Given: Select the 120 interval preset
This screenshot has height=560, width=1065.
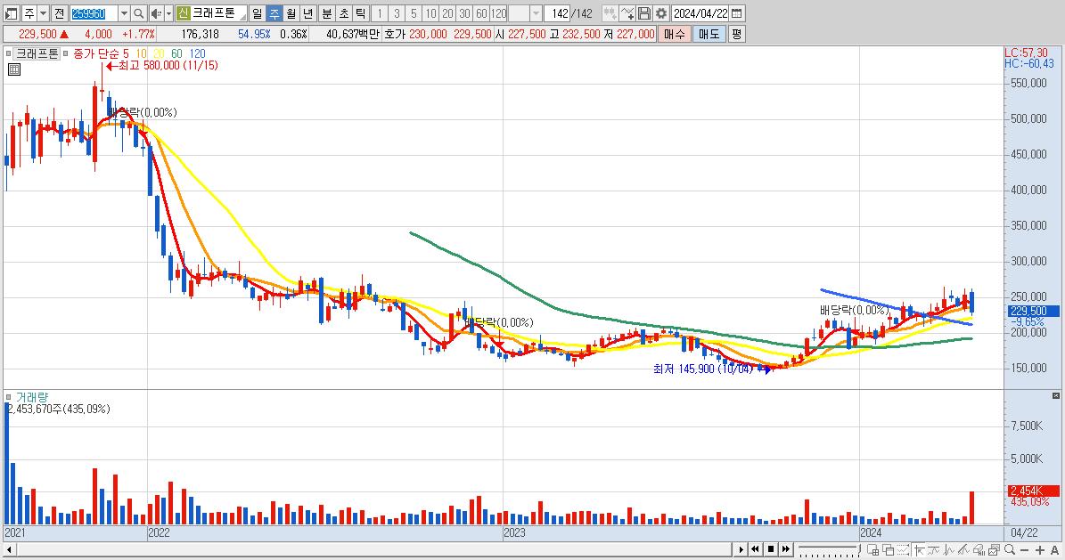Looking at the screenshot, I should [498, 13].
